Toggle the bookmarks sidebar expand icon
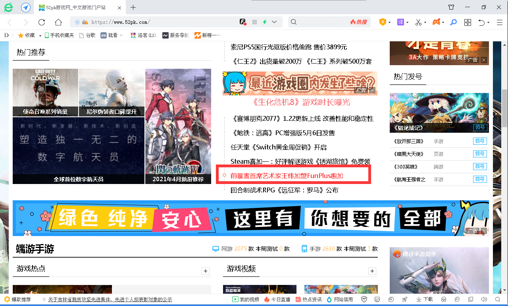 [x=7, y=35]
